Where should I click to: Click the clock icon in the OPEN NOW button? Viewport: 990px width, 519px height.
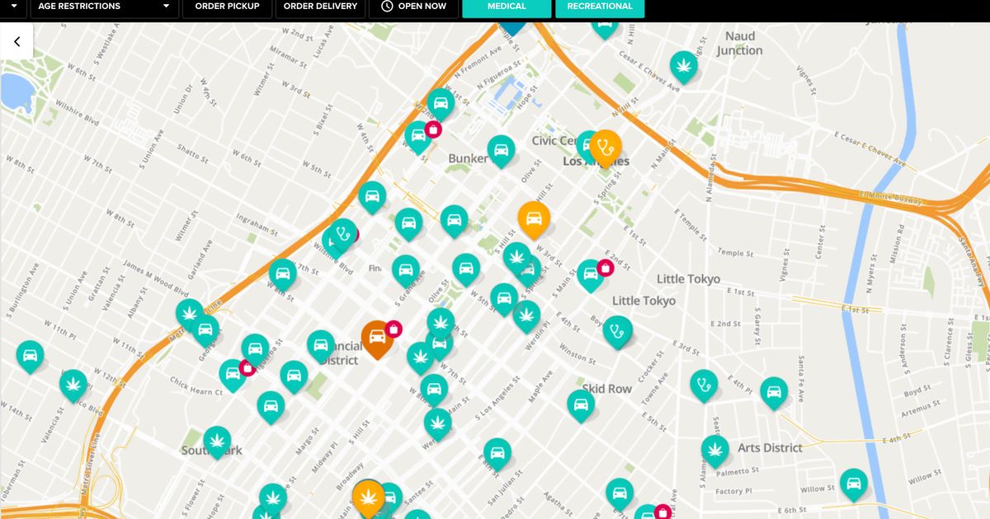(x=385, y=6)
